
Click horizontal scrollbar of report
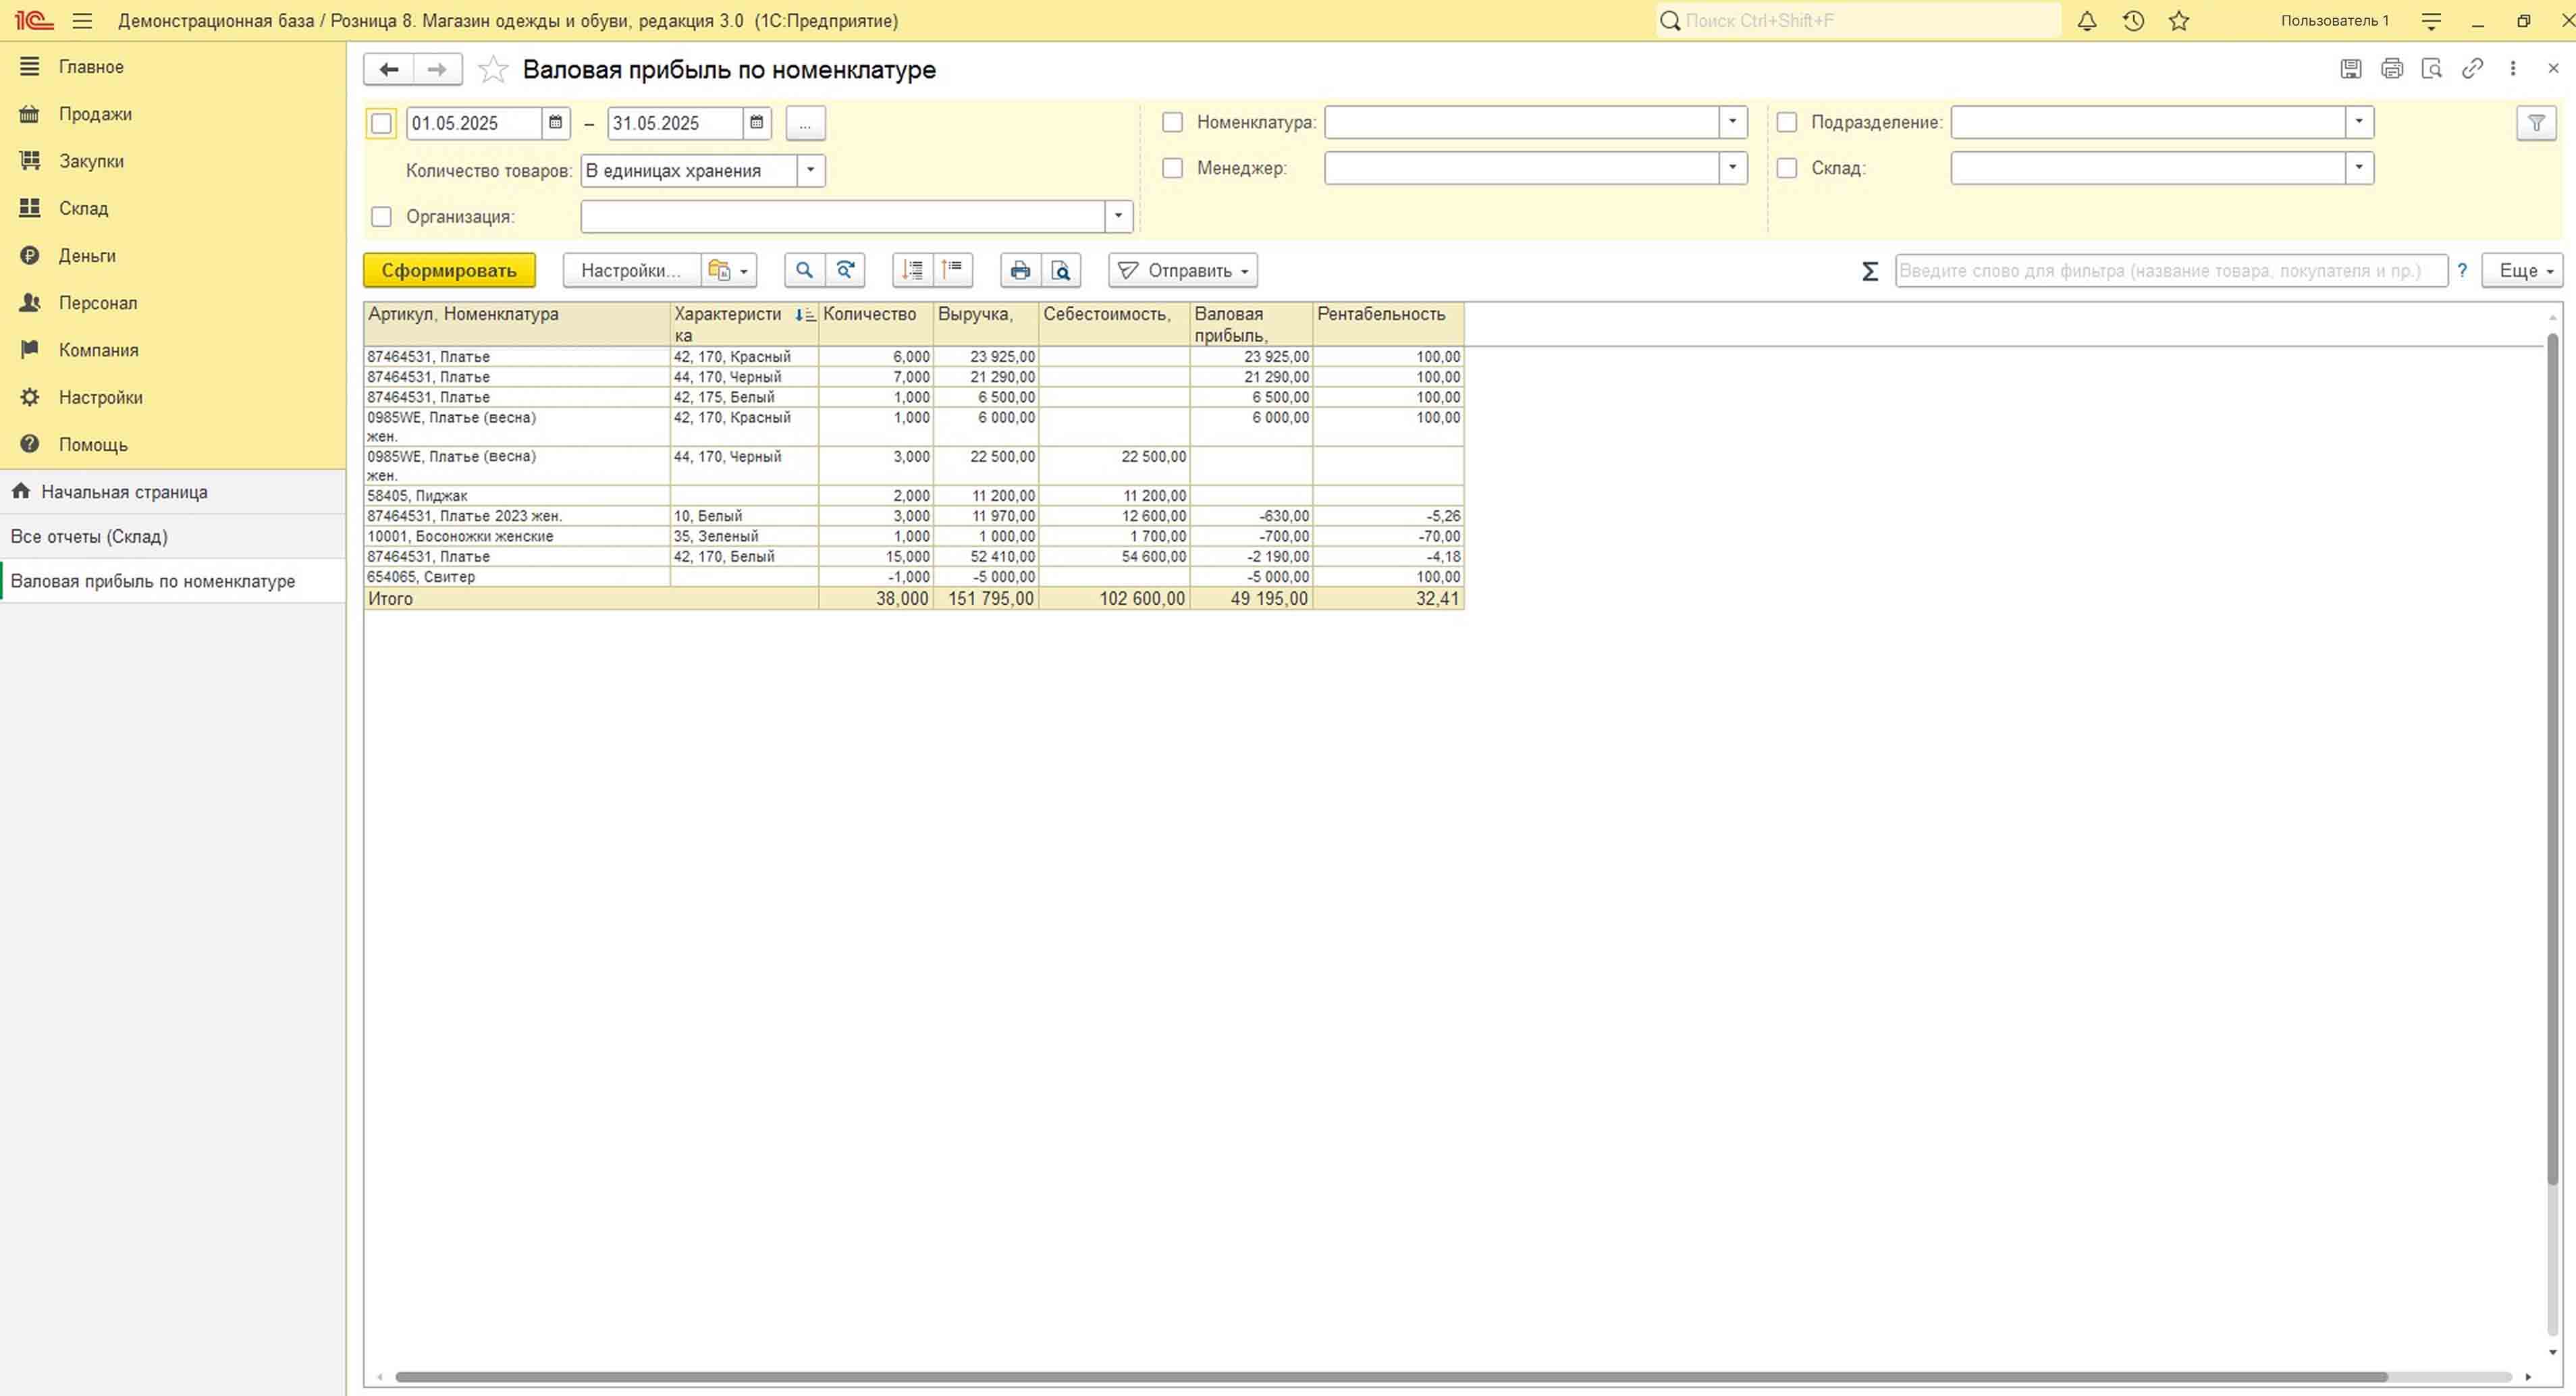[x=1391, y=1377]
